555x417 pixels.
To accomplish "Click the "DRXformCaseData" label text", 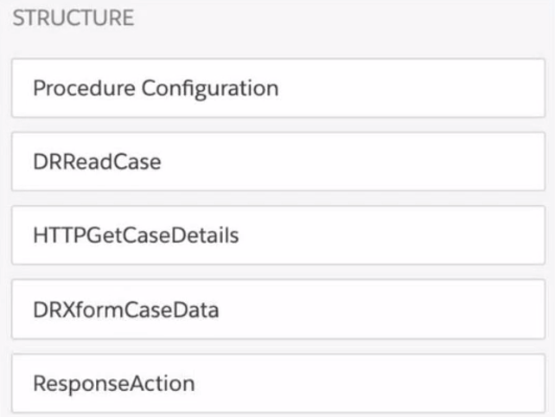I will (x=125, y=308).
